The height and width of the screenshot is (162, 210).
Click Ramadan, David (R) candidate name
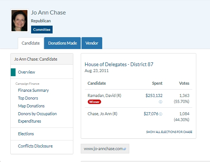coord(104,95)
